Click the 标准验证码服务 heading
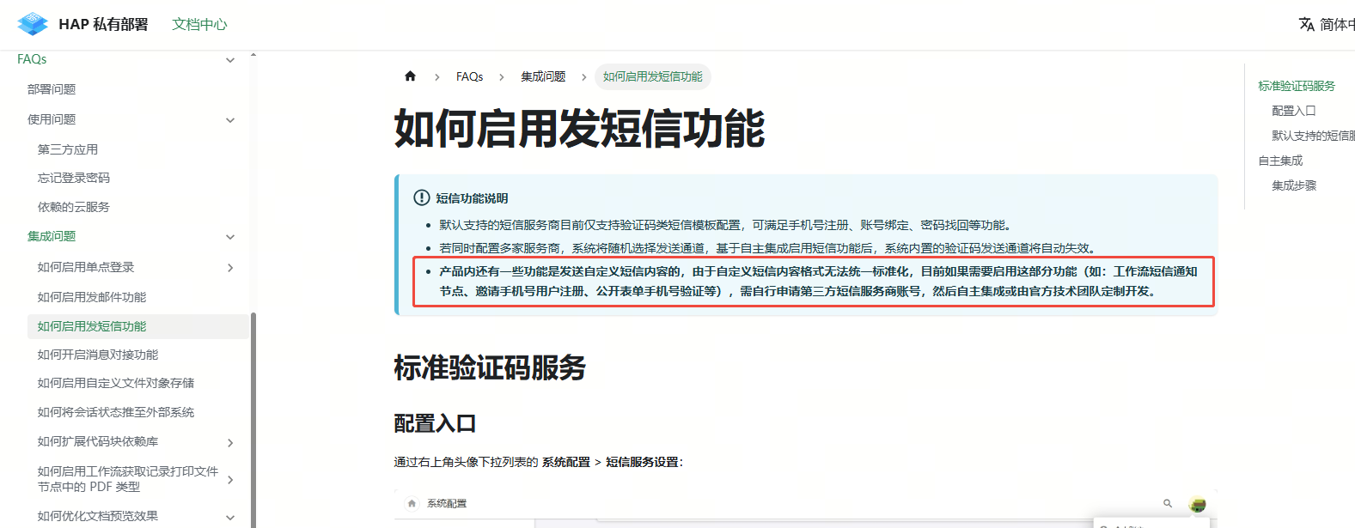 (490, 367)
